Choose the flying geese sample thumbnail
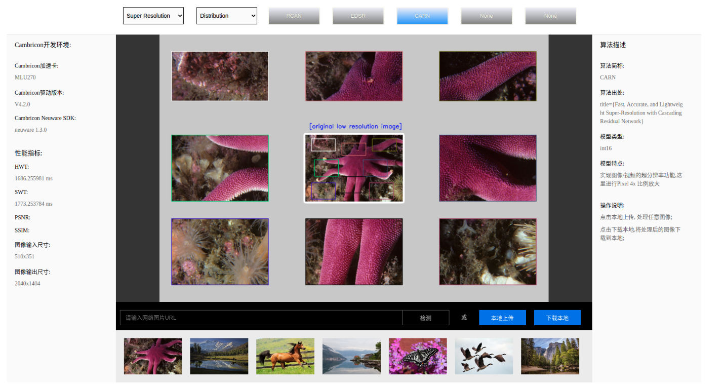 point(484,356)
